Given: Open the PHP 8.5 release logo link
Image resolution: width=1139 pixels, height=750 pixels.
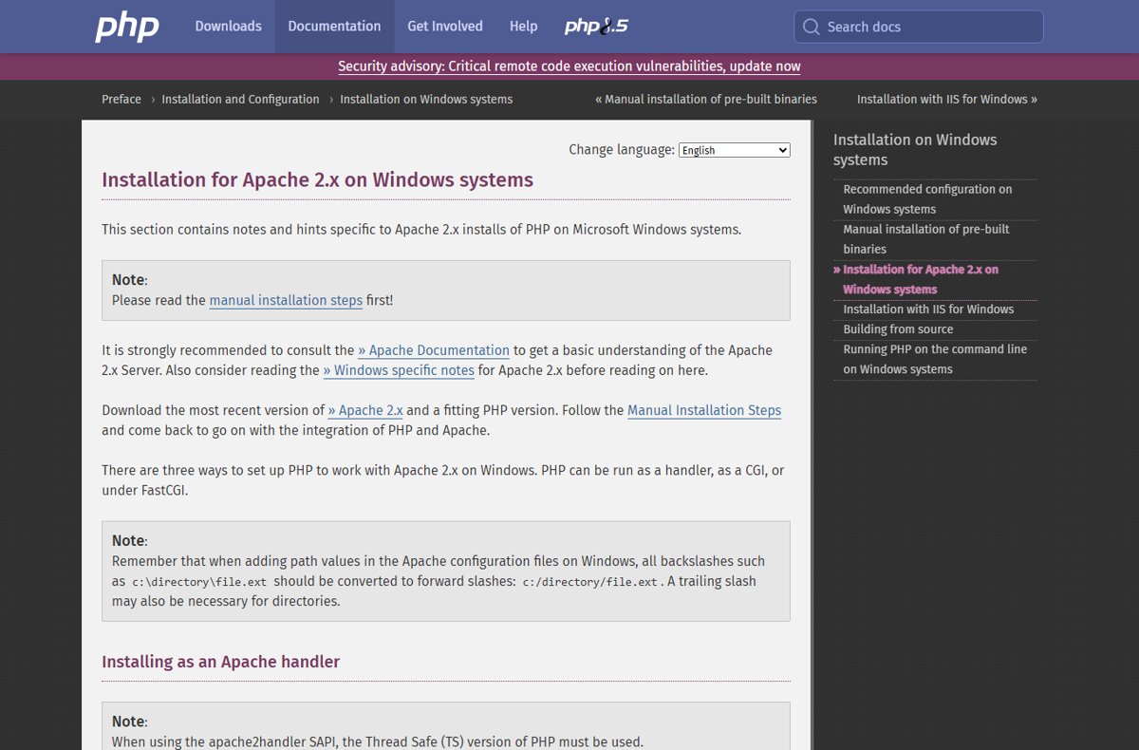Looking at the screenshot, I should click(x=596, y=27).
